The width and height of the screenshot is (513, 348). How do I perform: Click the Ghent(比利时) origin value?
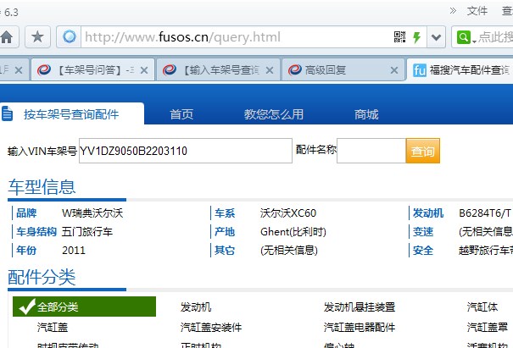click(293, 232)
